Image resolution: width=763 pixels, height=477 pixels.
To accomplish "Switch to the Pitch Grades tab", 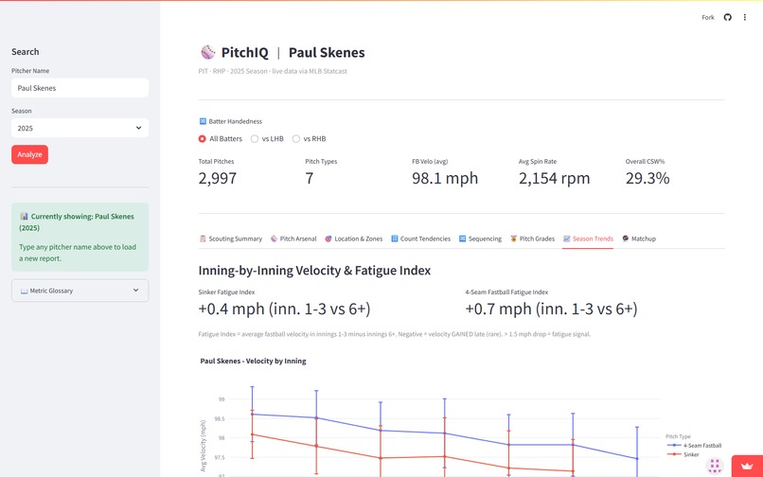I will point(532,238).
